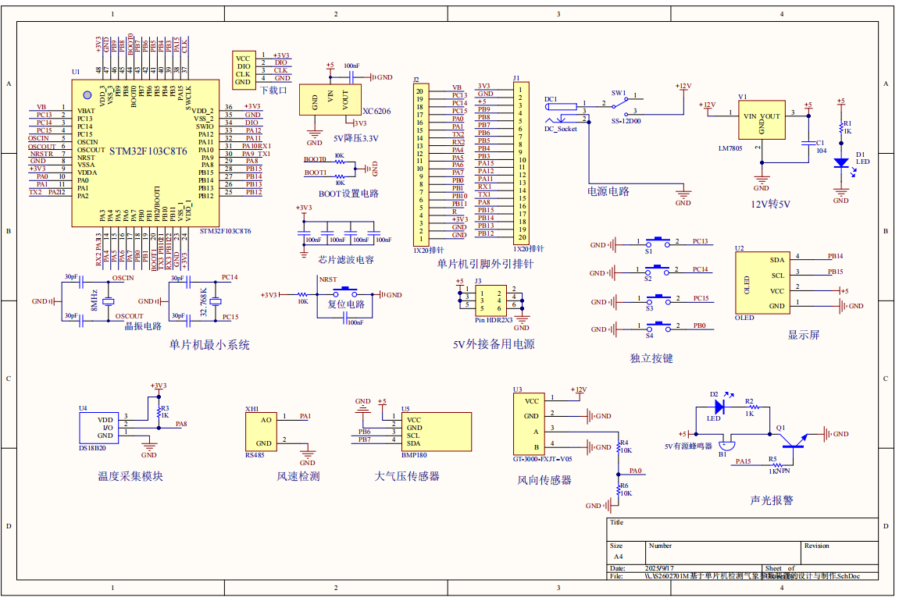Screen dimensions: 899x601
Task: Select the BMP180 pressure sensor U5
Action: (x=436, y=432)
